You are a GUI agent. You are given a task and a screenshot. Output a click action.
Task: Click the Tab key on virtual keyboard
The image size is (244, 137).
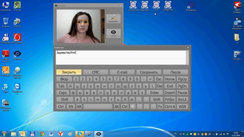tap(61, 86)
